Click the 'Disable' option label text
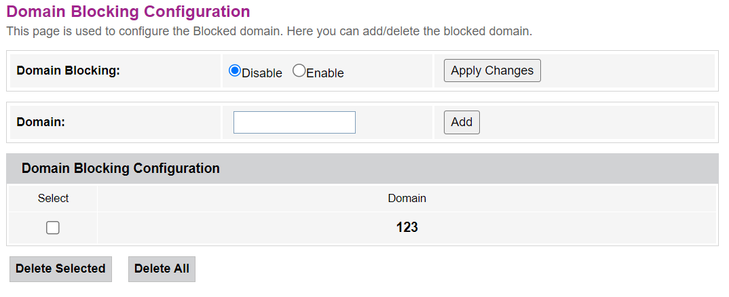Image resolution: width=729 pixels, height=297 pixels. tap(262, 73)
